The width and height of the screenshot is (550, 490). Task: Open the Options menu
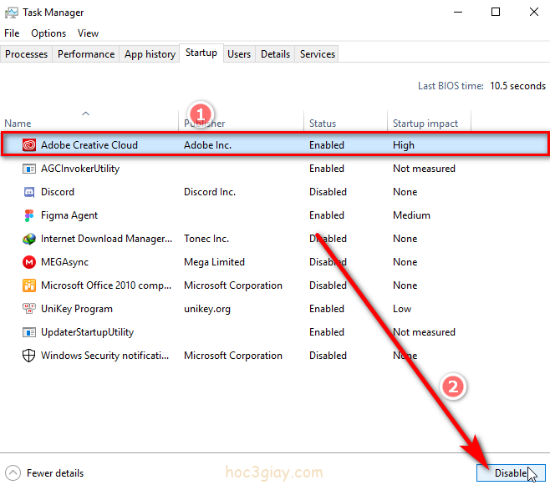tap(48, 33)
